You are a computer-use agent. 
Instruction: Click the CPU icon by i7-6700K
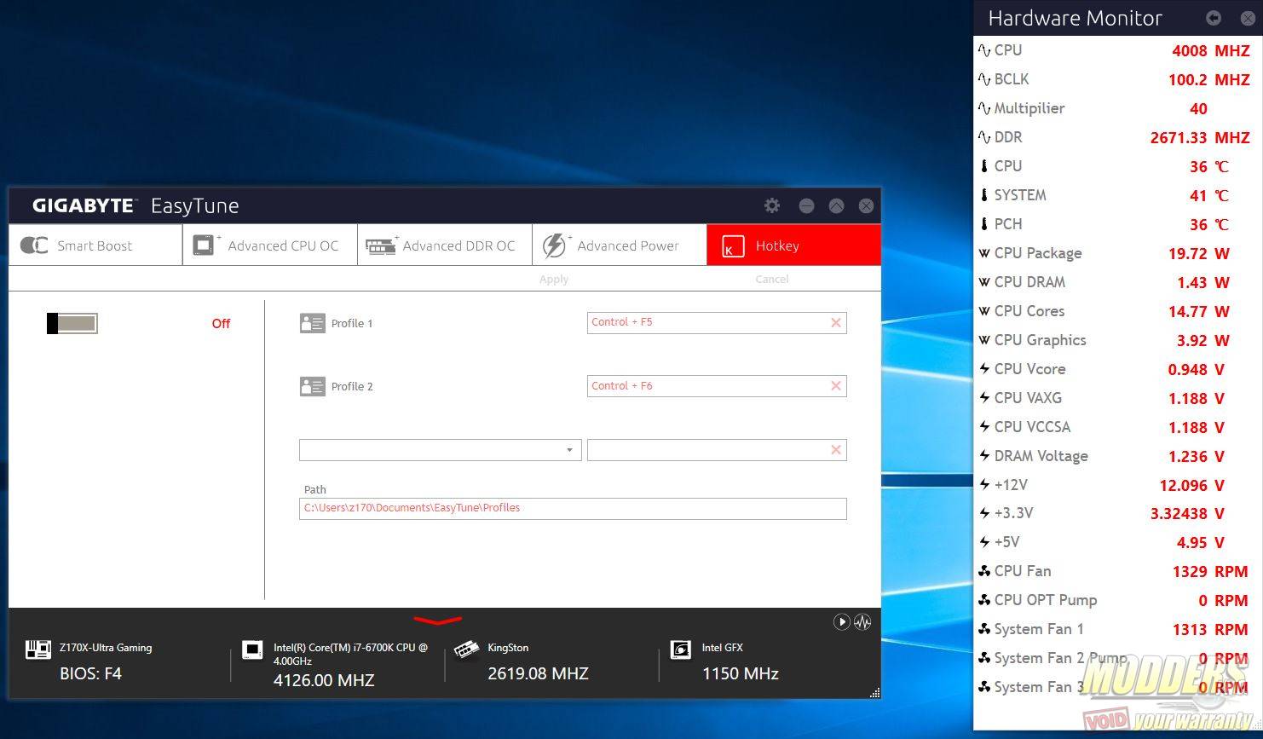[252, 650]
